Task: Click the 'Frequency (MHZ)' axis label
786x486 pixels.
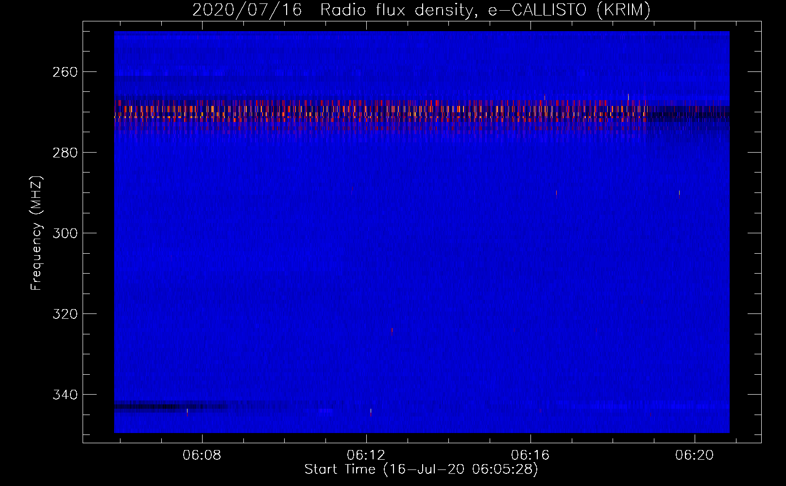Action: [36, 233]
